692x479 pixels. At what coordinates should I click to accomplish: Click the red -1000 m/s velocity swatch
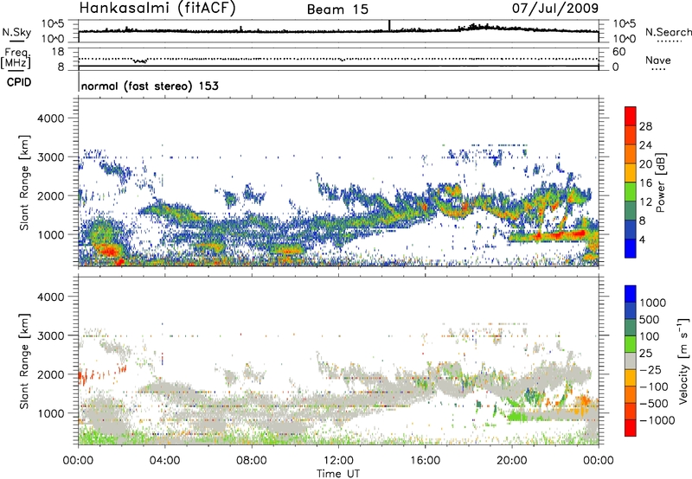point(631,428)
